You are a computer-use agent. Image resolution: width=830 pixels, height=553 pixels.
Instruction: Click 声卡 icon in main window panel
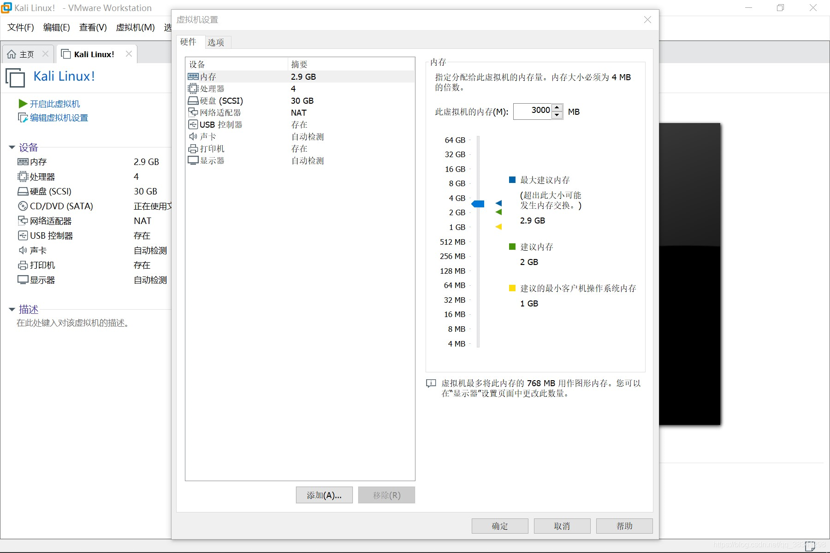[23, 250]
